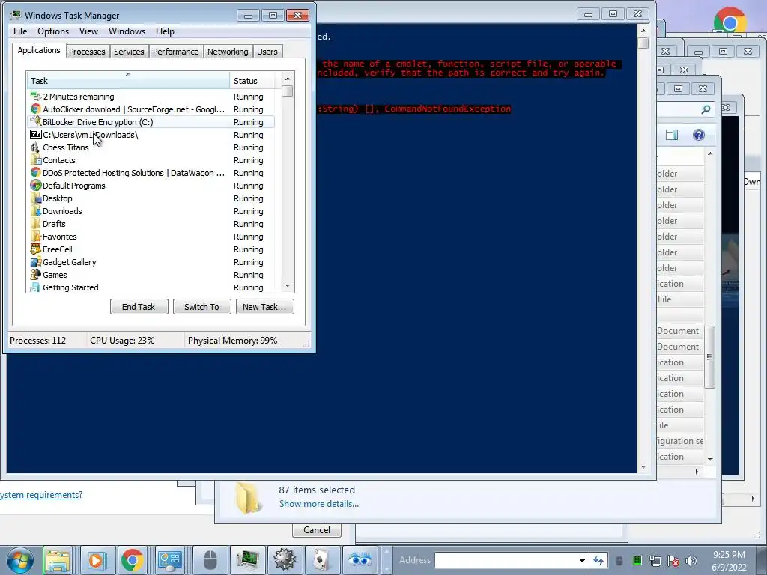Screen dimensions: 767x575
Task: Open Task Manager File menu
Action: [x=20, y=31]
